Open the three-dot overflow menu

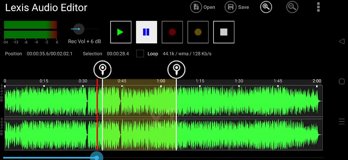(318, 7)
